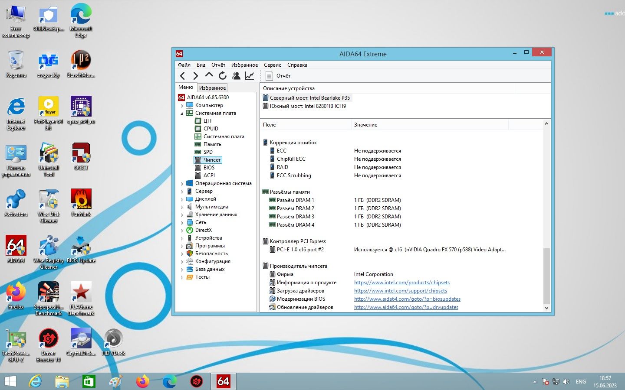This screenshot has height=390, width=625.
Task: Open the intel.com/products/chipsets link
Action: coord(402,283)
